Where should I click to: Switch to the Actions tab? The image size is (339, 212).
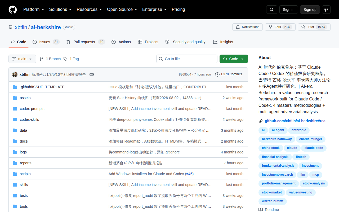click(121, 42)
